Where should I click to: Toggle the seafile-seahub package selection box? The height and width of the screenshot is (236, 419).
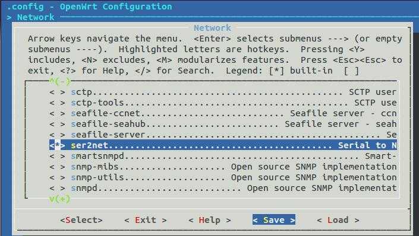[57, 124]
